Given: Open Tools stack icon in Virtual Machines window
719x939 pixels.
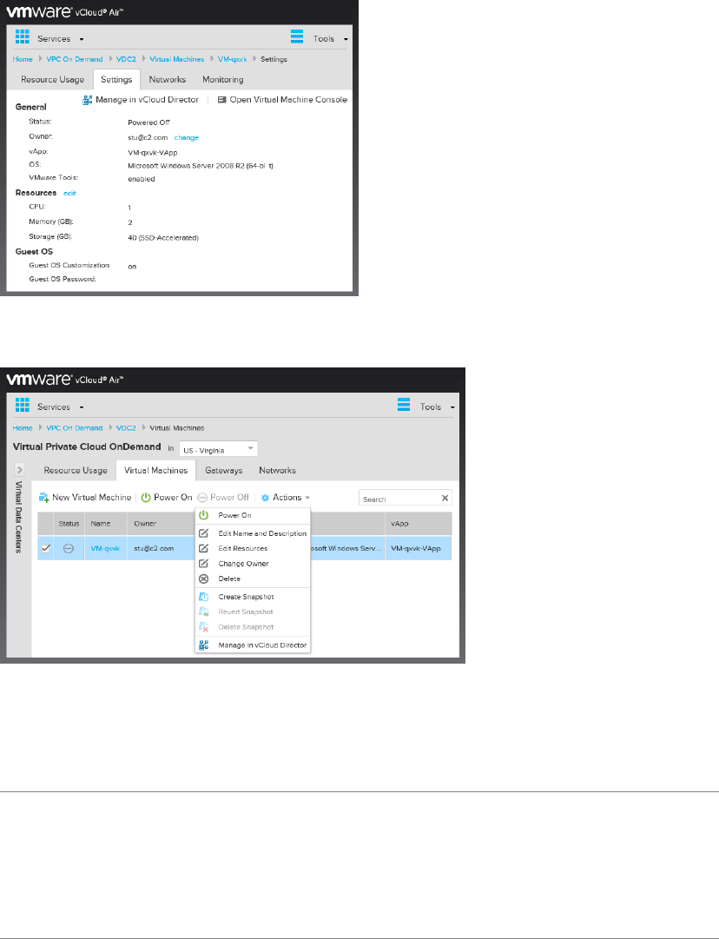Looking at the screenshot, I should click(404, 405).
